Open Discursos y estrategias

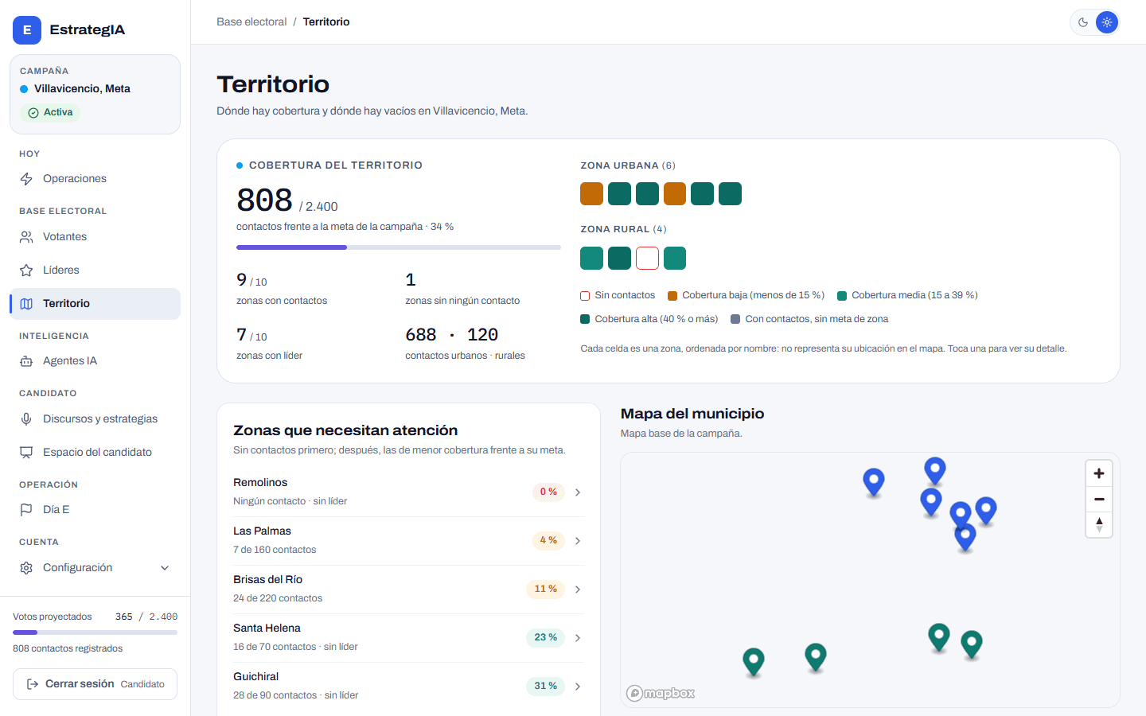coord(95,419)
